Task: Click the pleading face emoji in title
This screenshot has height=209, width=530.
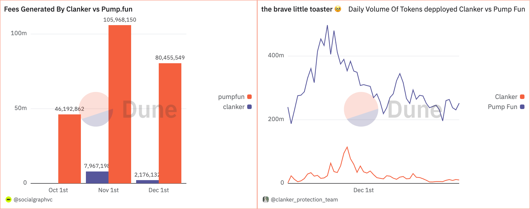Action: pyautogui.click(x=338, y=9)
